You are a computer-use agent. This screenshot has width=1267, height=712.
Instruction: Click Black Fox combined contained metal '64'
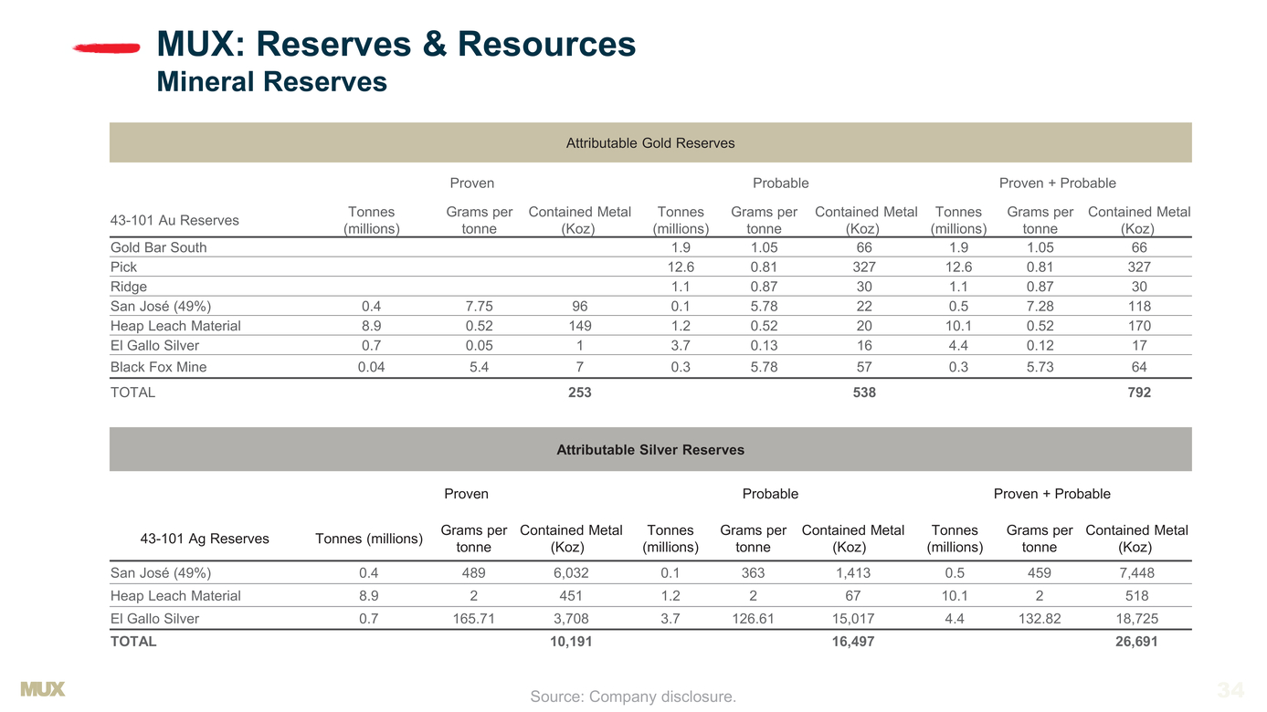[x=1139, y=367]
